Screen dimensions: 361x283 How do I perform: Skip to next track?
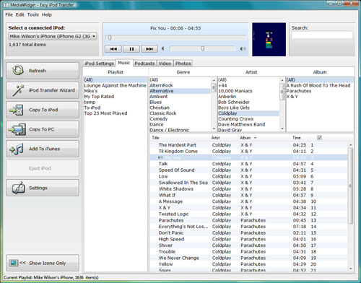(x=149, y=49)
